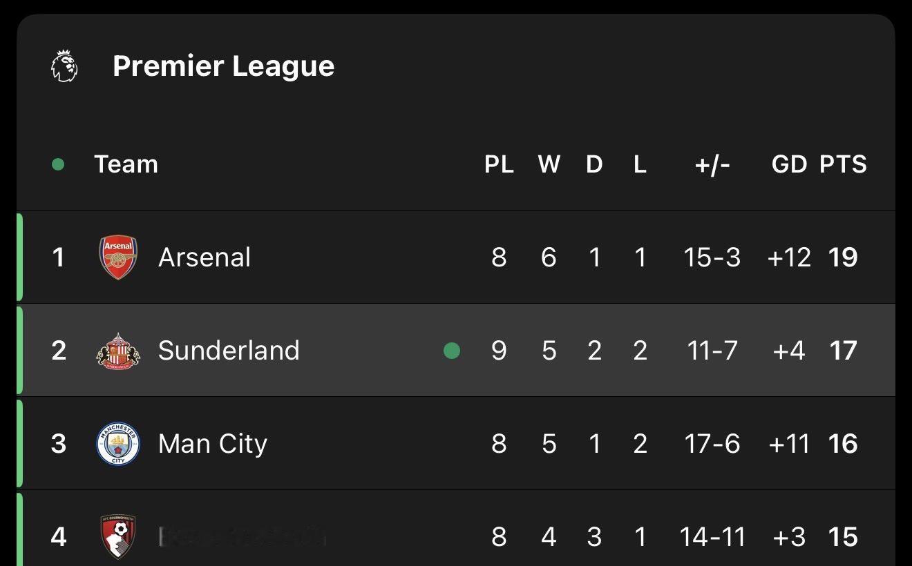Select the Arsenal team name
This screenshot has height=566, width=912.
click(205, 257)
